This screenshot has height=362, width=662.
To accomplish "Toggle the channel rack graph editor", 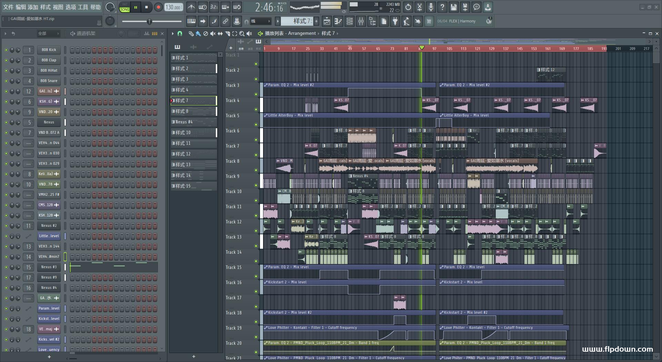I will point(147,33).
